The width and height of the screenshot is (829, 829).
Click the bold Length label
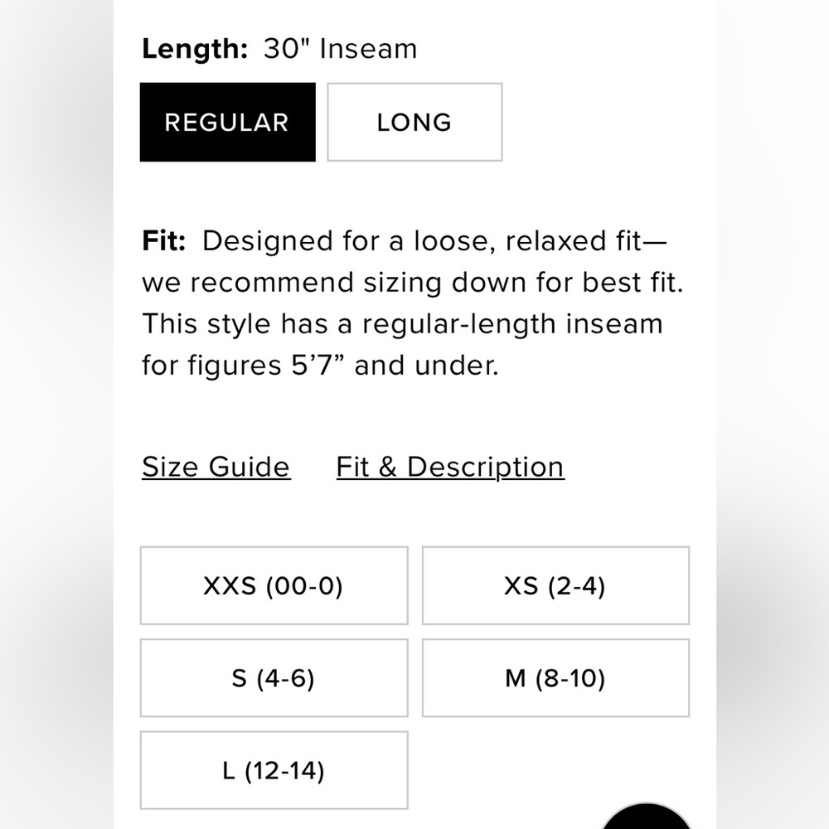pyautogui.click(x=195, y=49)
